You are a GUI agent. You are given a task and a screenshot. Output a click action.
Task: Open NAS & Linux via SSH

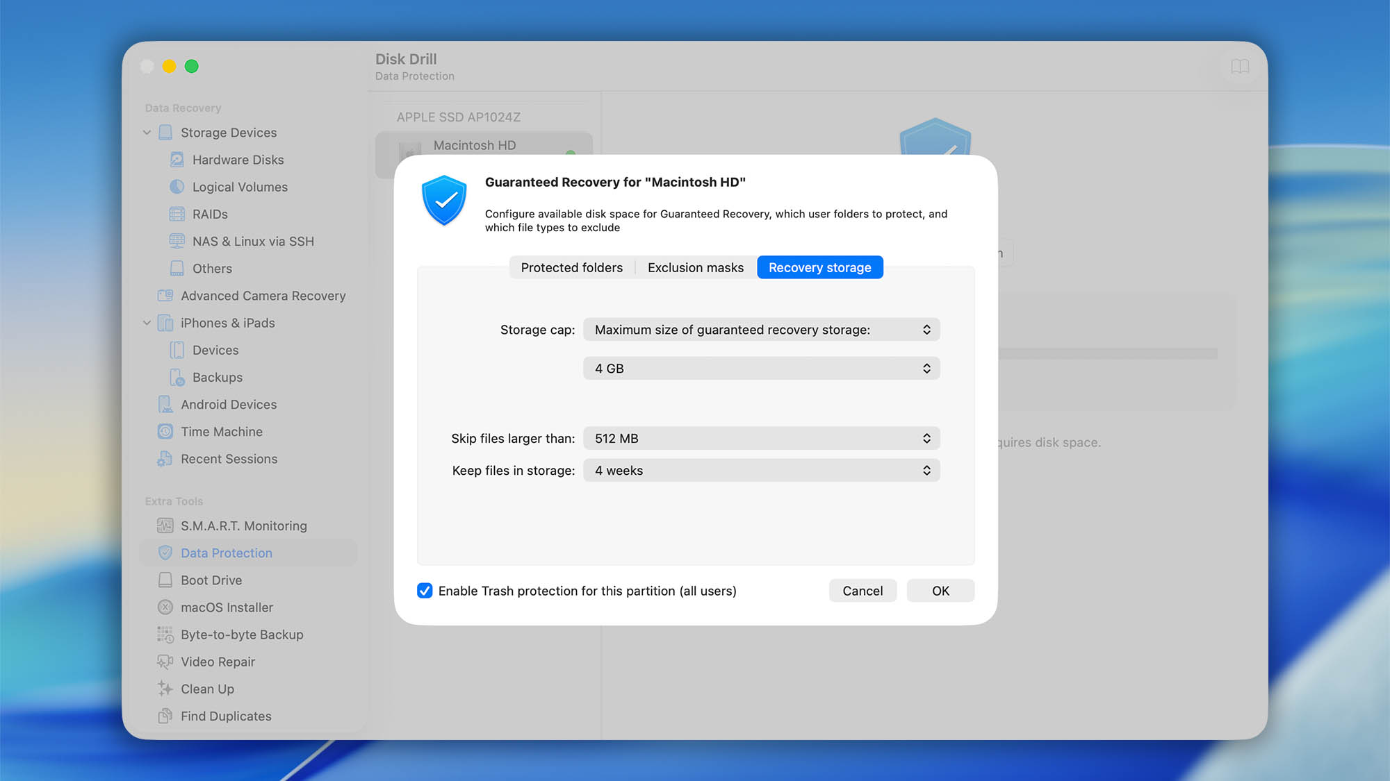253,241
